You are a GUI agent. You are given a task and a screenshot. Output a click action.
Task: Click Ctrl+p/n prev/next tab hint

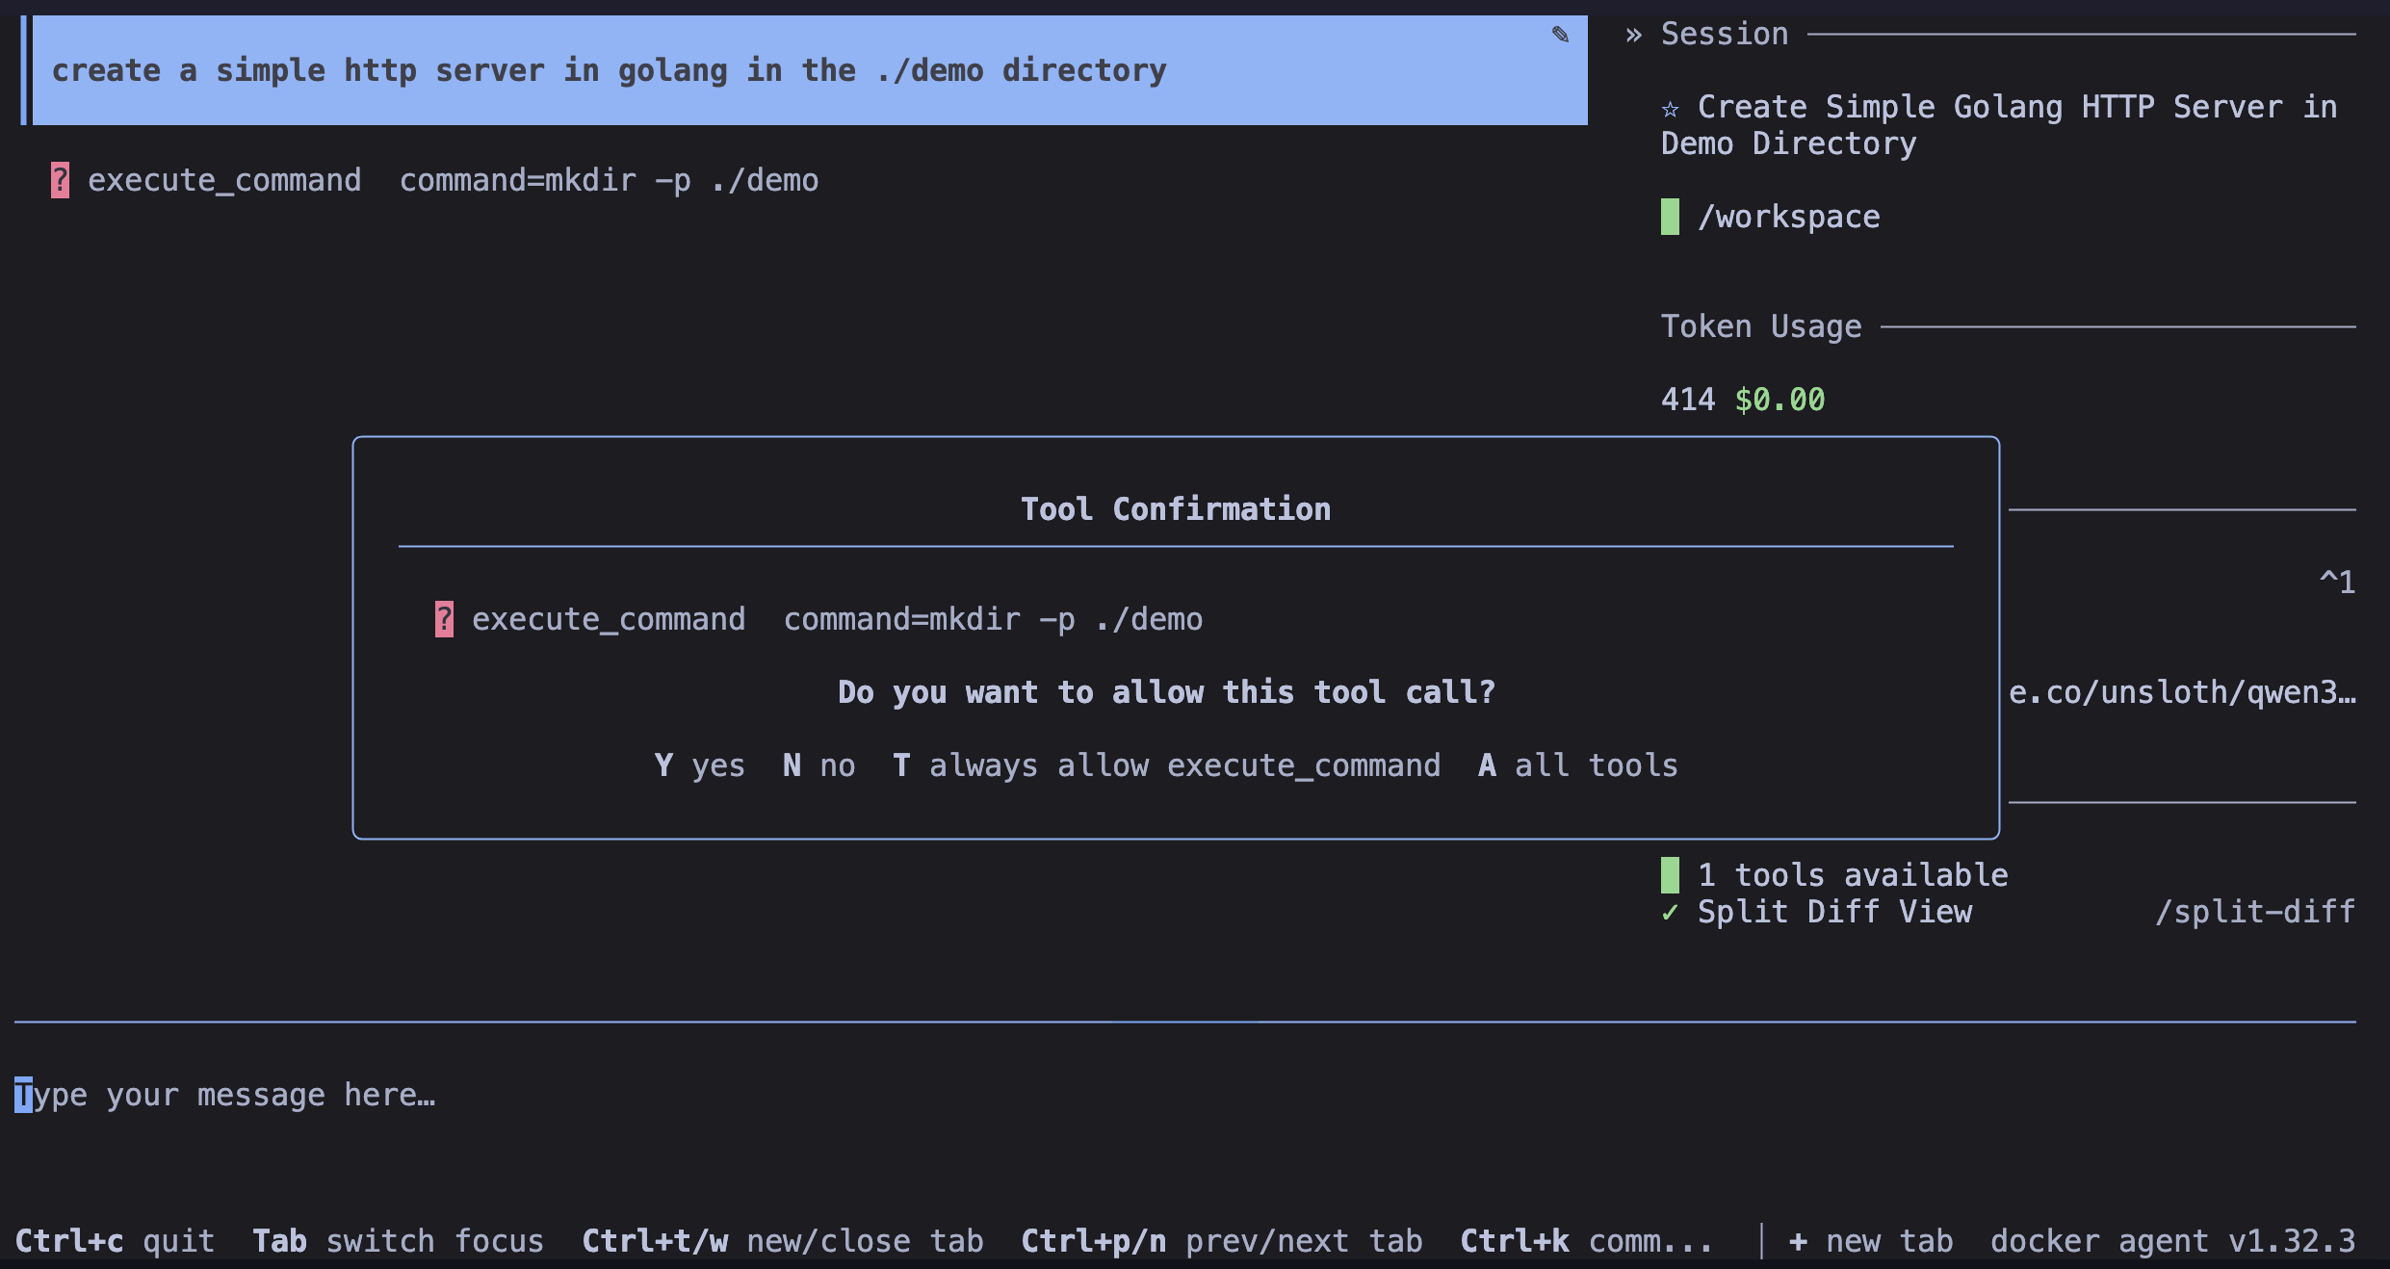(x=1221, y=1241)
